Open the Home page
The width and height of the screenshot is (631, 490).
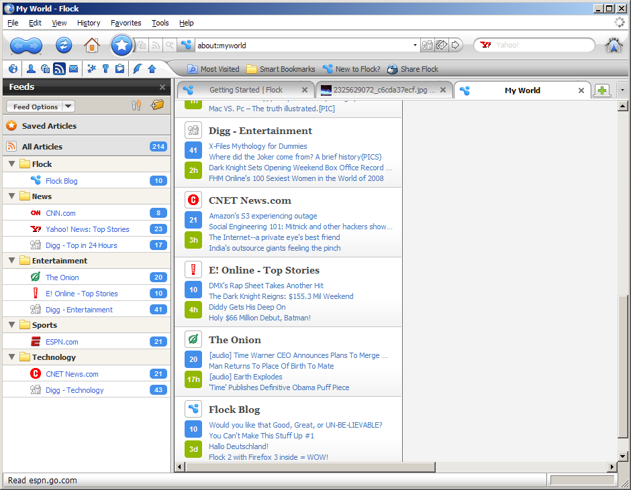click(92, 45)
